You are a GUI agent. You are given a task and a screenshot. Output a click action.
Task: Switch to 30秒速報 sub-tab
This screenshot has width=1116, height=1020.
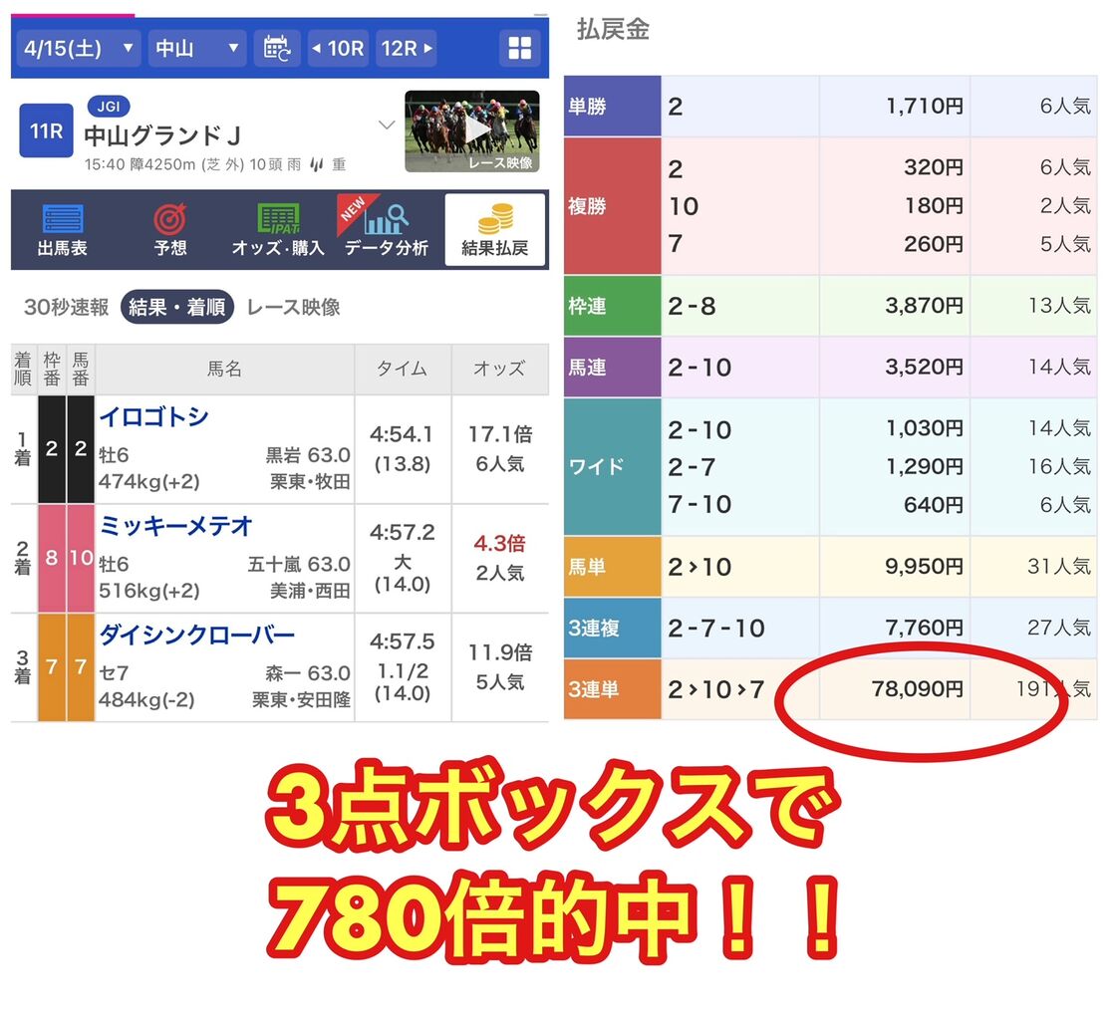click(x=66, y=307)
